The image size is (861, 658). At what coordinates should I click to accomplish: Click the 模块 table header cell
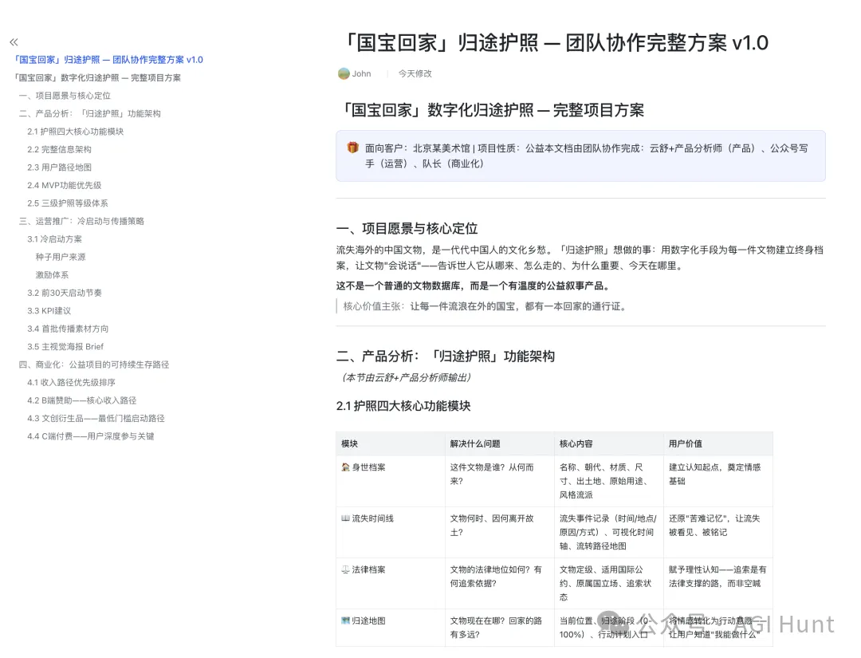tap(349, 443)
